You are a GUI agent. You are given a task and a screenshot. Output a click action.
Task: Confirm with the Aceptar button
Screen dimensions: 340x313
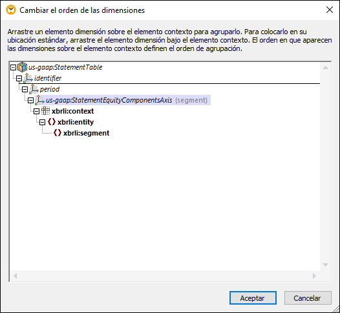[x=253, y=298]
